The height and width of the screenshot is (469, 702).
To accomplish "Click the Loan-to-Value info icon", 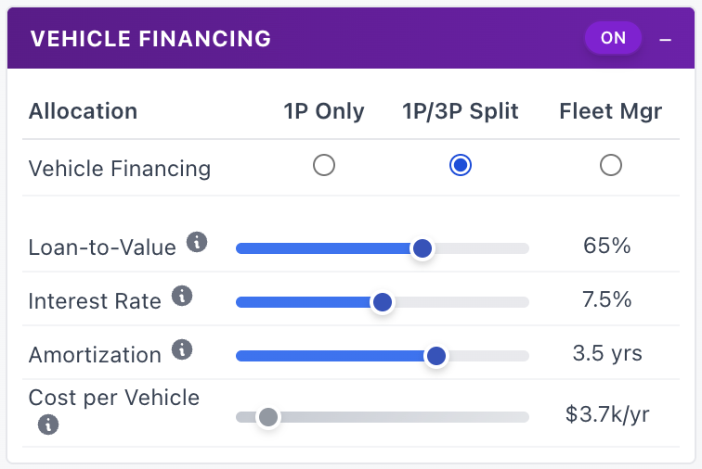I will coord(196,243).
